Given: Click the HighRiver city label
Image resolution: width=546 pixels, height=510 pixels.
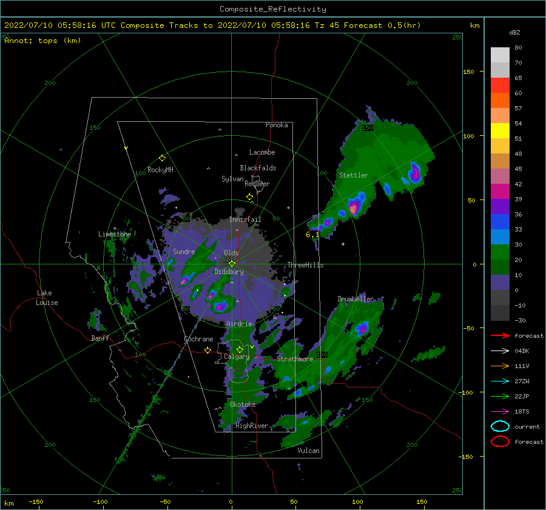Looking at the screenshot, I should coord(252,426).
